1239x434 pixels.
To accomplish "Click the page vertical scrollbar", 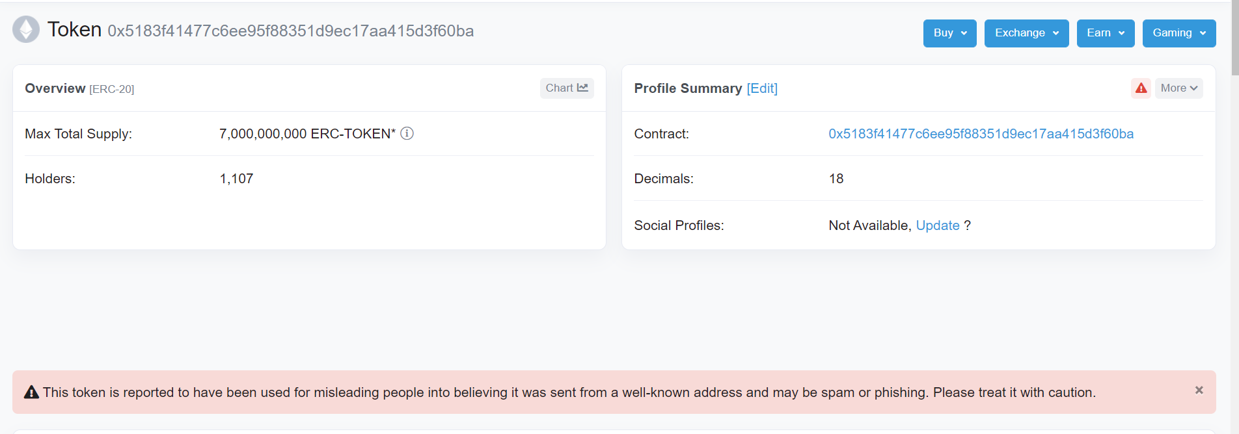I will [x=1234, y=195].
